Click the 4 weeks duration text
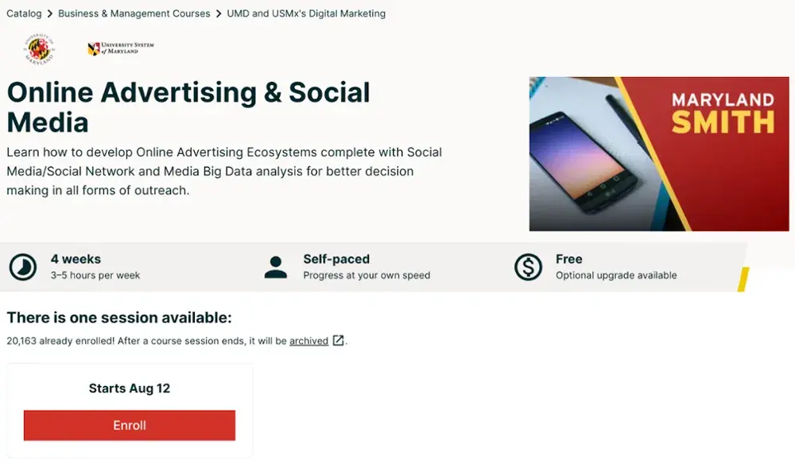 pos(76,259)
